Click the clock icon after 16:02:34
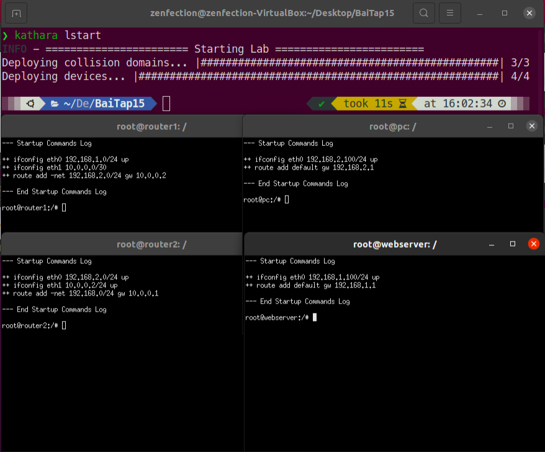 click(502, 104)
